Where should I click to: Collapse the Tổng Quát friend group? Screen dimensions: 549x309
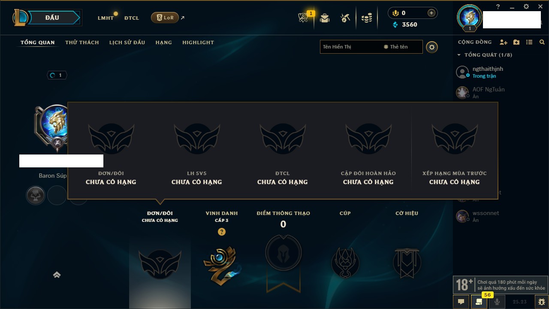(x=459, y=55)
